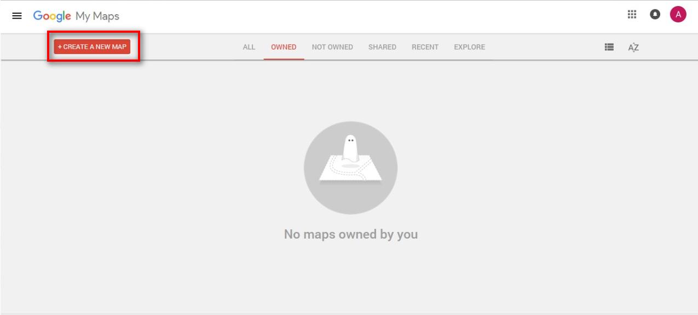698x315 pixels.
Task: View the RECENT maps tab
Action: pyautogui.click(x=425, y=47)
